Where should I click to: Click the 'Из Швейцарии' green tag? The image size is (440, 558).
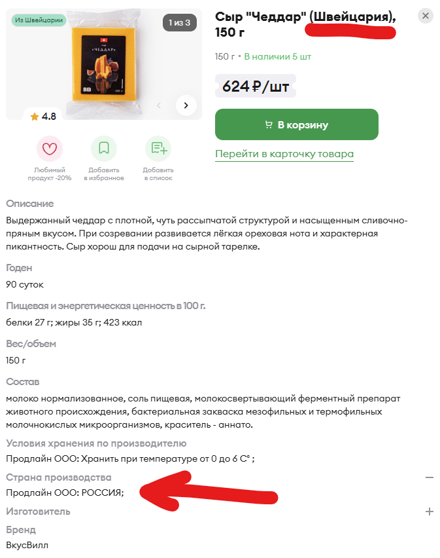point(39,20)
